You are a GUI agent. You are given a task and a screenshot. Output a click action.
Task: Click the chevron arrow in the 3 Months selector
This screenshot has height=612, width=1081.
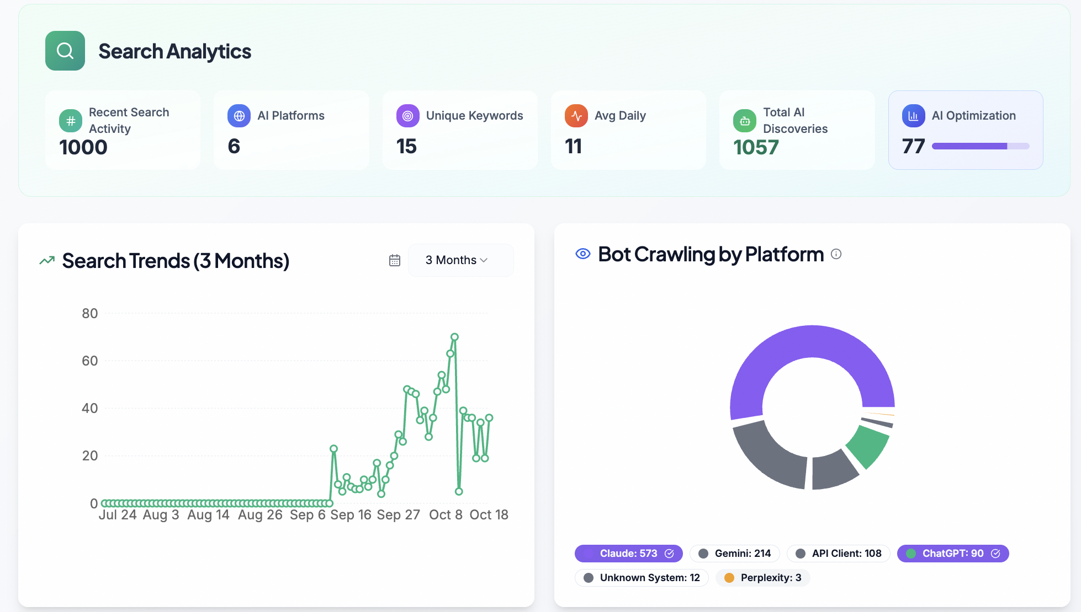484,260
